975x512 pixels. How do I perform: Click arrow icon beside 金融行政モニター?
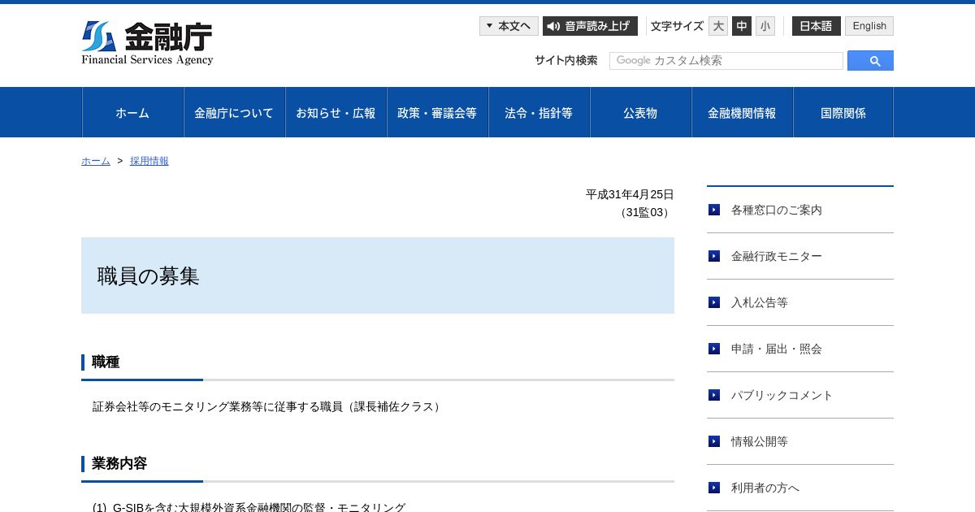[714, 256]
